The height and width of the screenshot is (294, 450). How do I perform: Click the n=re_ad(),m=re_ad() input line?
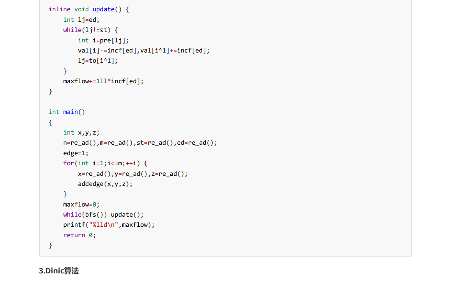click(140, 143)
